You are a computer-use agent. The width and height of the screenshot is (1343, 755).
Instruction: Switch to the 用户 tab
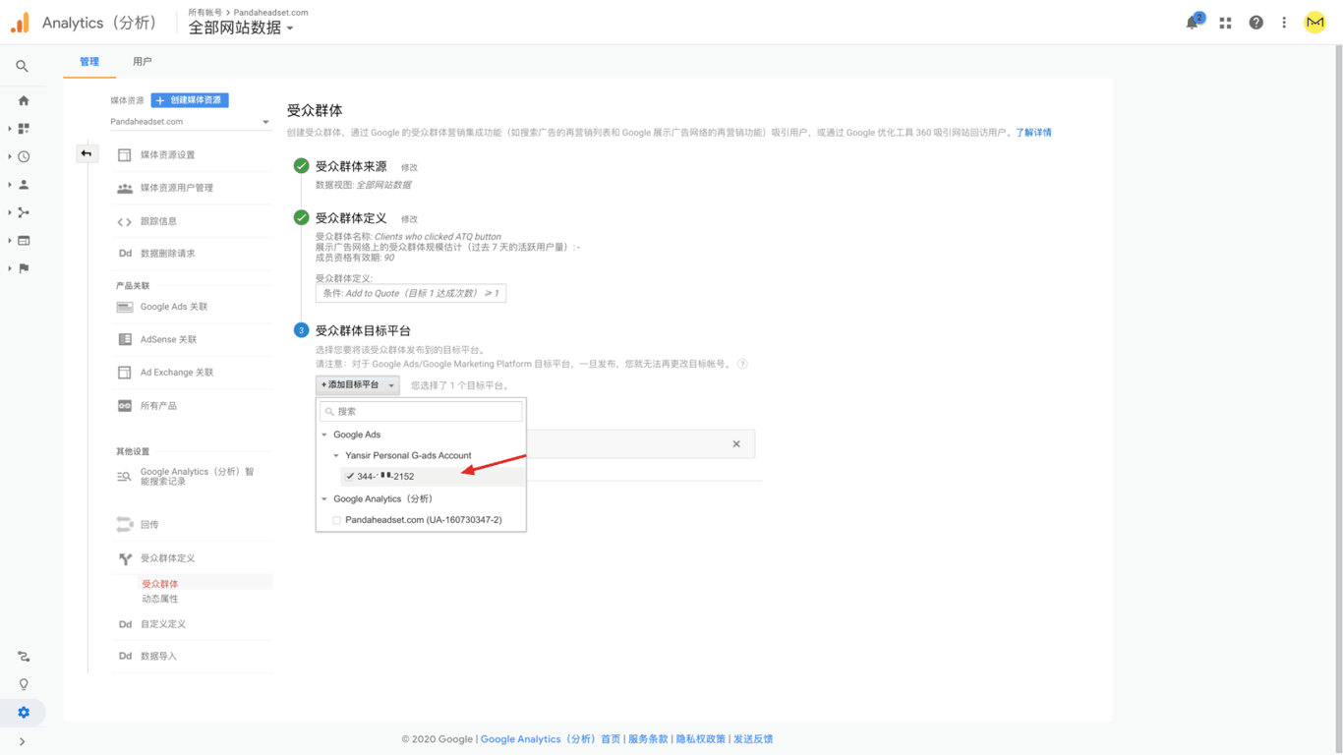point(143,62)
